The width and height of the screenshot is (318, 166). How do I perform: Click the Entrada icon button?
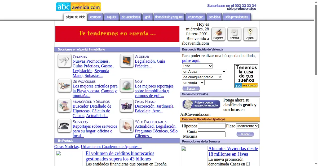pyautogui.click(x=234, y=34)
